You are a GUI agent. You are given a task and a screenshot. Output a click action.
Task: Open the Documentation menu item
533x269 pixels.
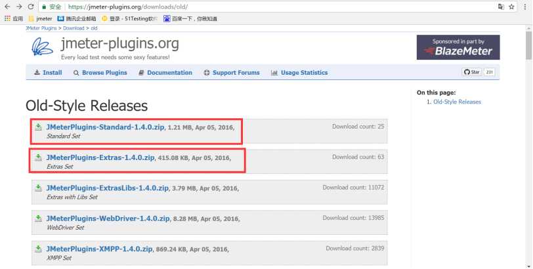(x=165, y=72)
